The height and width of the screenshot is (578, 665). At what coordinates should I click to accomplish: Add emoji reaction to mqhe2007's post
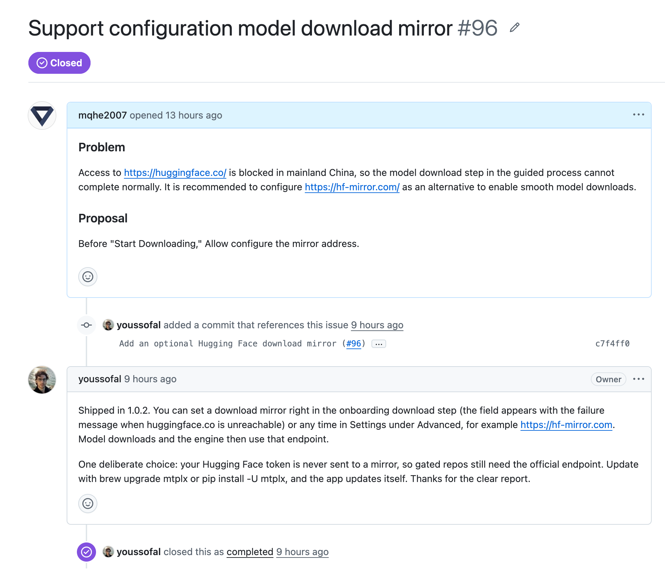pyautogui.click(x=88, y=276)
